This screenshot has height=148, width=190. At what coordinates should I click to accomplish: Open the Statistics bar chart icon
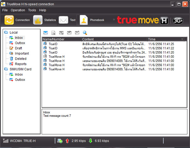(x=38, y=20)
